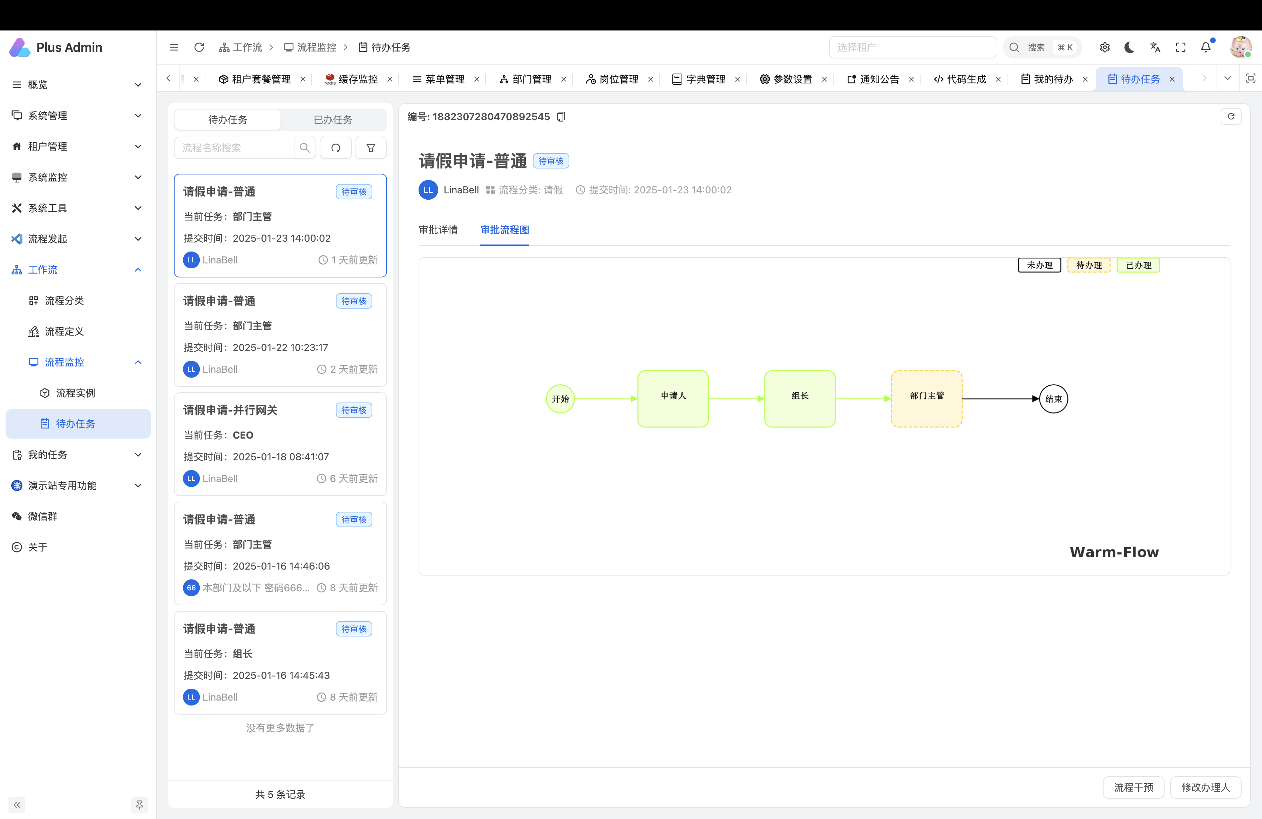Click the 待办理 yellow legend swatch
1262x819 pixels.
1088,265
